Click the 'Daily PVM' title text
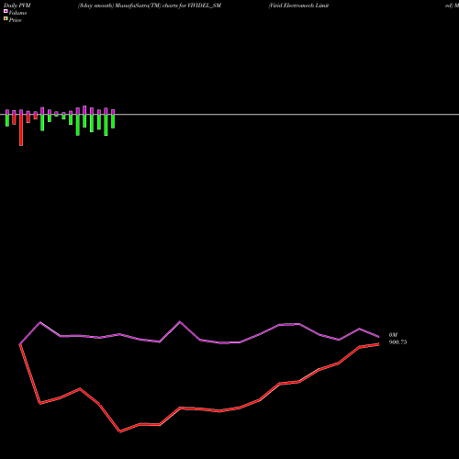The height and width of the screenshot is (459, 459). [17, 6]
